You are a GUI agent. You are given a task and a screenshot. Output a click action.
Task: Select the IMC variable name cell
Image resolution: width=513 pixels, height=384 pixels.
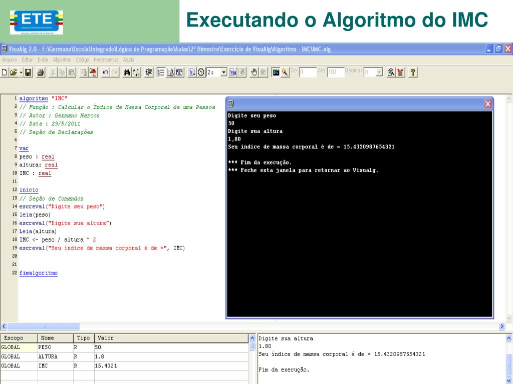pyautogui.click(x=43, y=365)
